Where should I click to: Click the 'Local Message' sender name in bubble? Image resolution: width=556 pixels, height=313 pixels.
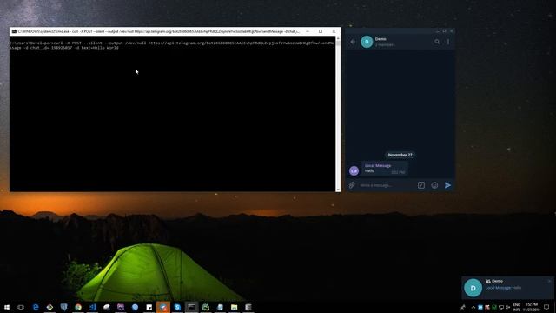tap(378, 166)
